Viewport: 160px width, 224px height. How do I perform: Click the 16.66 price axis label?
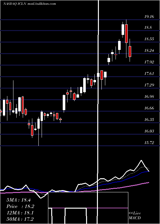coord(149,108)
